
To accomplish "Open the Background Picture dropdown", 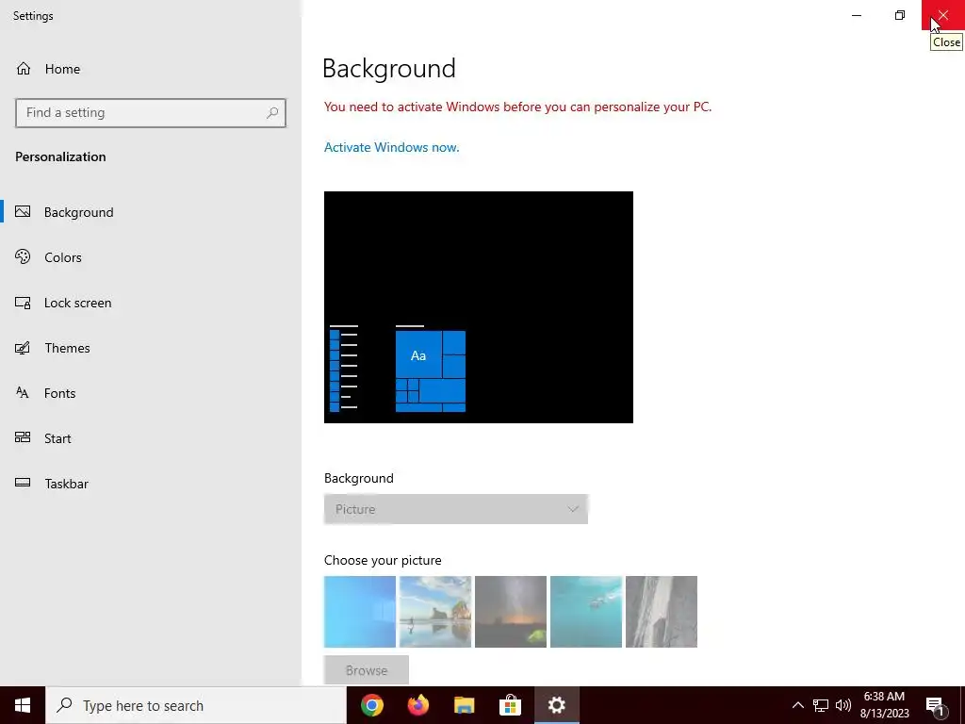I will tap(456, 509).
